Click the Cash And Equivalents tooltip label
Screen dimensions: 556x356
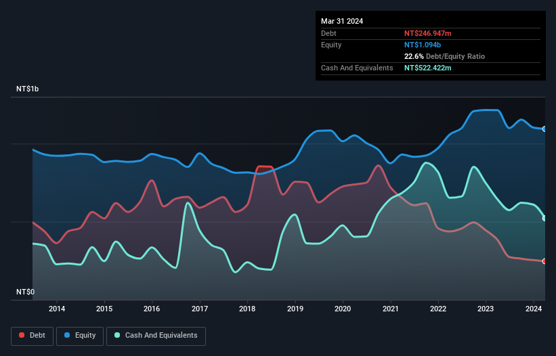click(x=357, y=68)
